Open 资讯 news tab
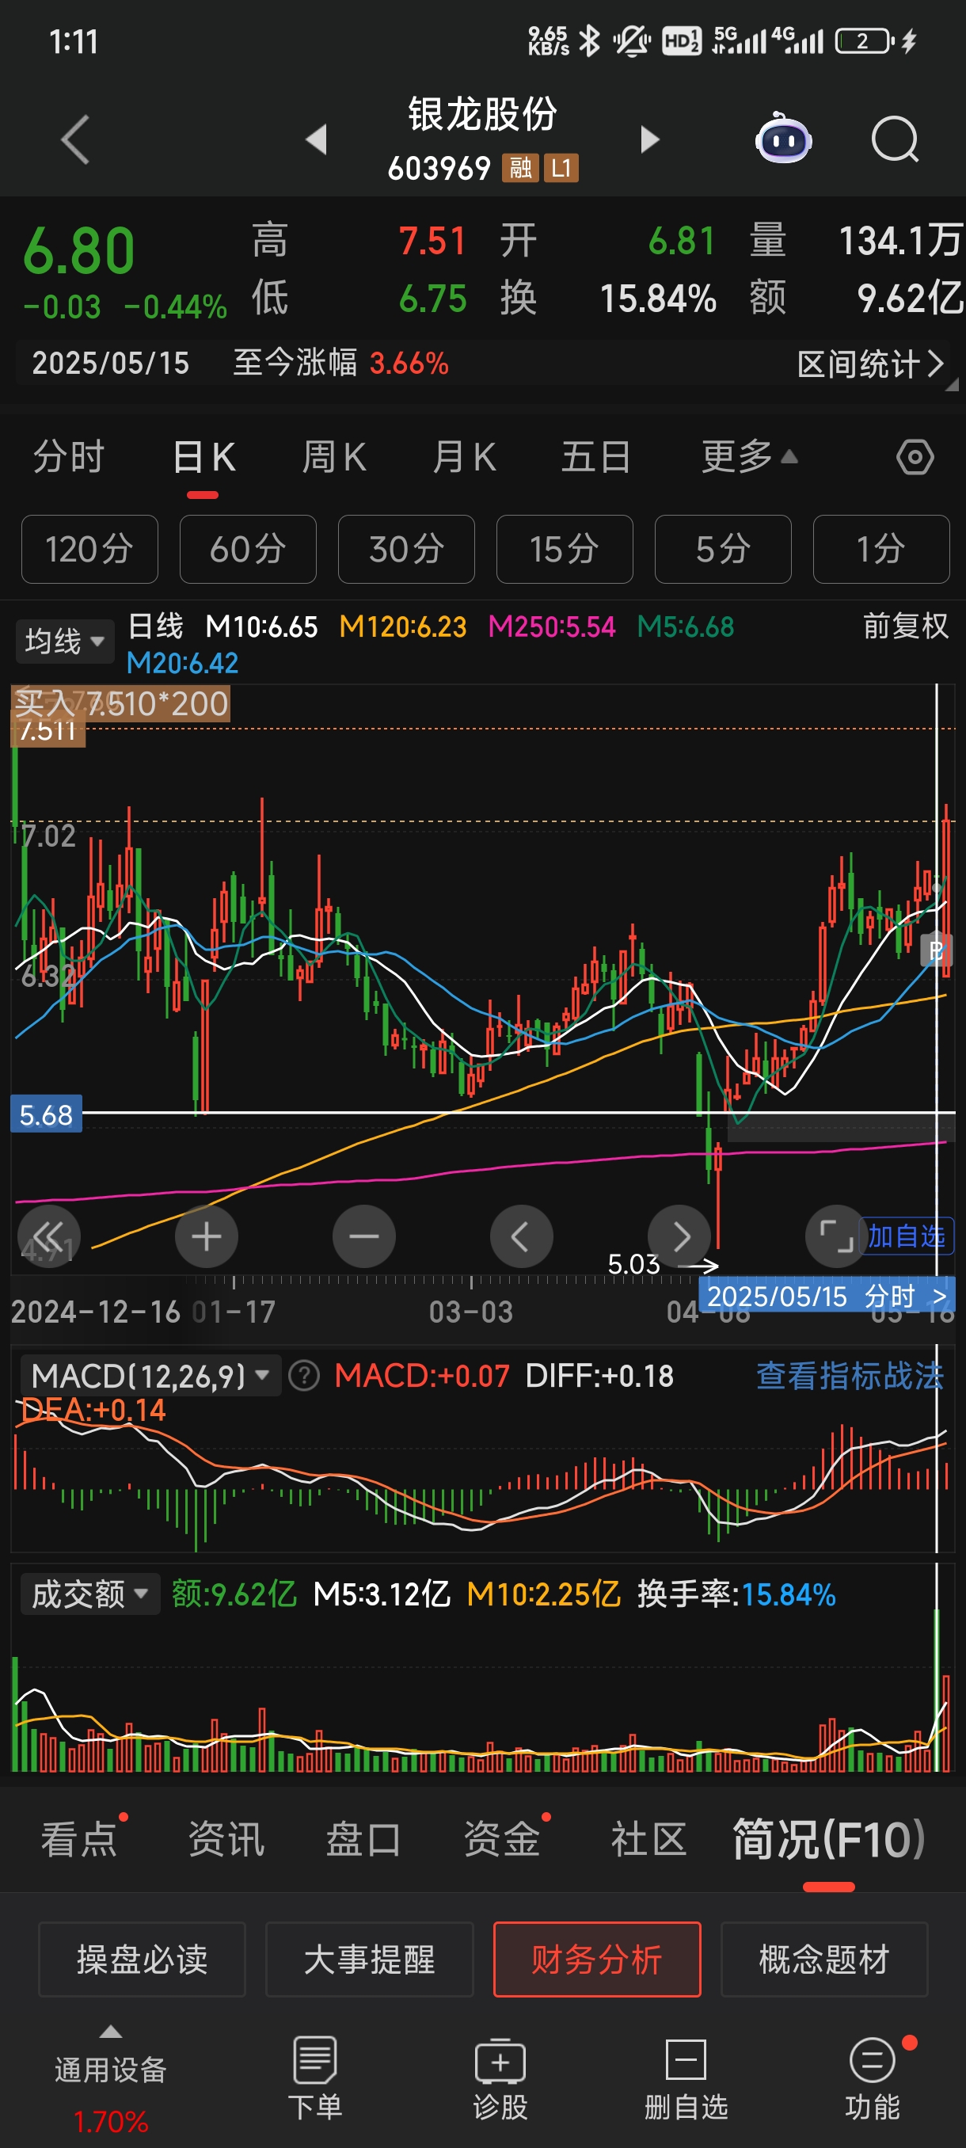The height and width of the screenshot is (2148, 966). (x=226, y=1839)
